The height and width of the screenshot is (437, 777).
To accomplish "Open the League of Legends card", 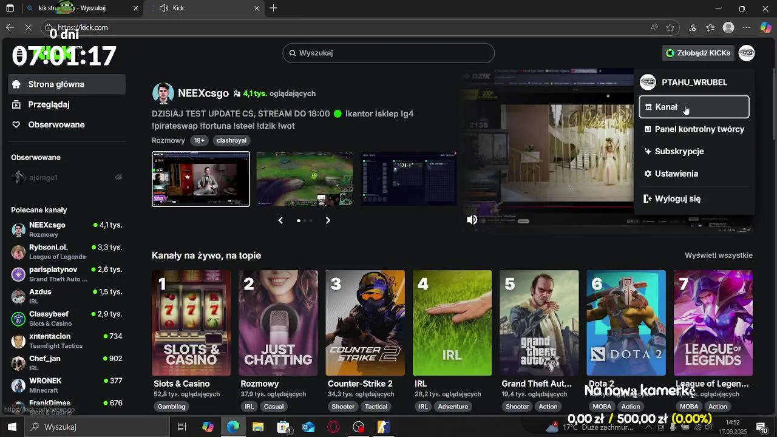I will coord(713,323).
